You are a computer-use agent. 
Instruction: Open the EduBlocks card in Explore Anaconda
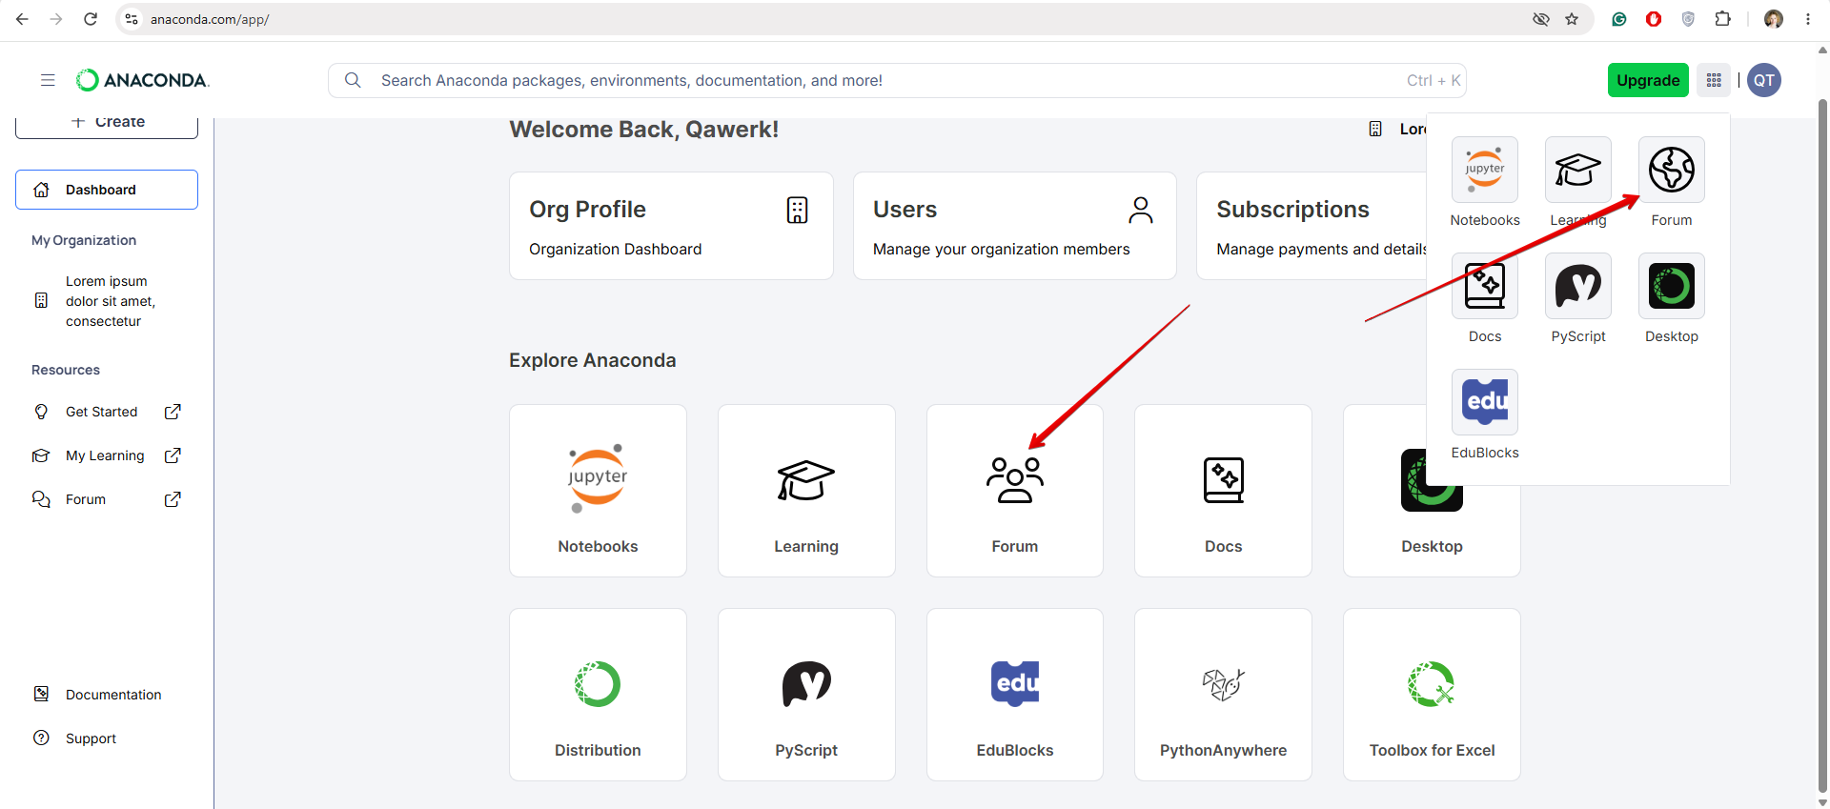[x=1015, y=695]
